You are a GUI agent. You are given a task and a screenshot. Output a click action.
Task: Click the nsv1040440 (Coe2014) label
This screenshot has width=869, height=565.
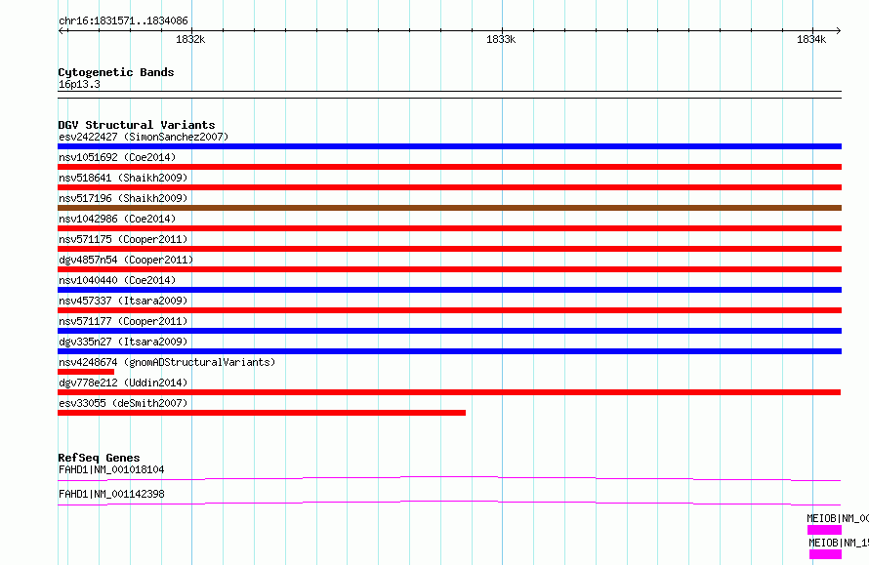(117, 280)
